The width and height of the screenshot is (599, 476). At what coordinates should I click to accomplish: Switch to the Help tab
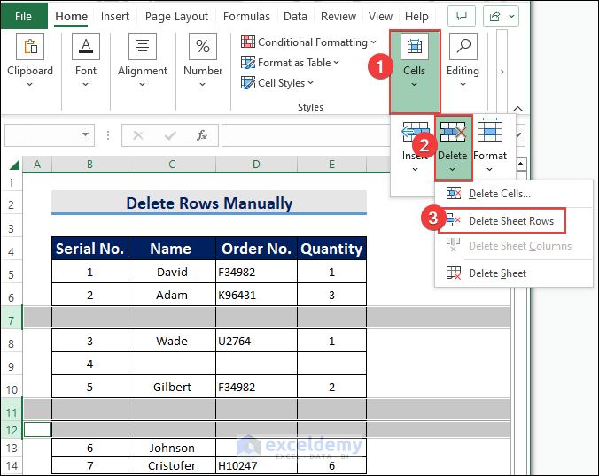(x=416, y=16)
